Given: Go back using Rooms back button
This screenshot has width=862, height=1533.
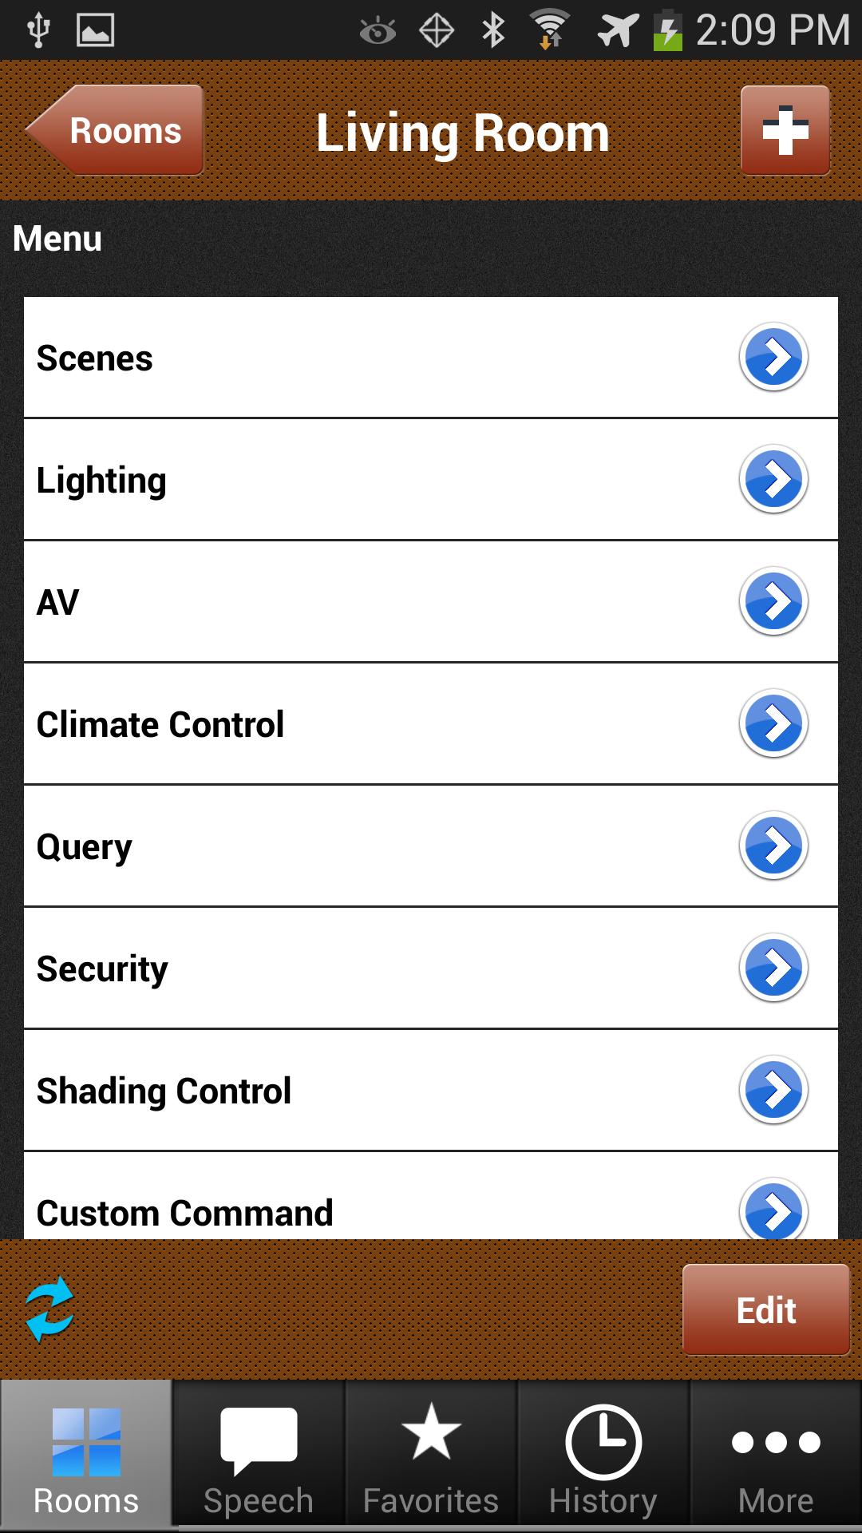Looking at the screenshot, I should tap(116, 131).
